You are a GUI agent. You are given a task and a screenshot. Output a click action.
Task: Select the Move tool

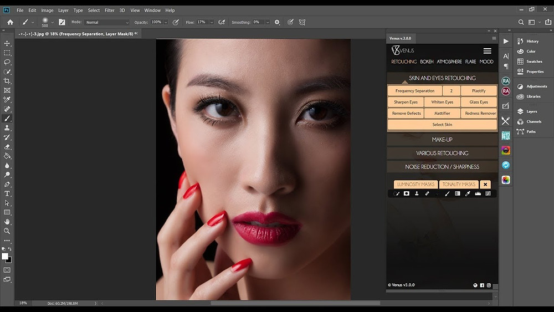(7, 43)
